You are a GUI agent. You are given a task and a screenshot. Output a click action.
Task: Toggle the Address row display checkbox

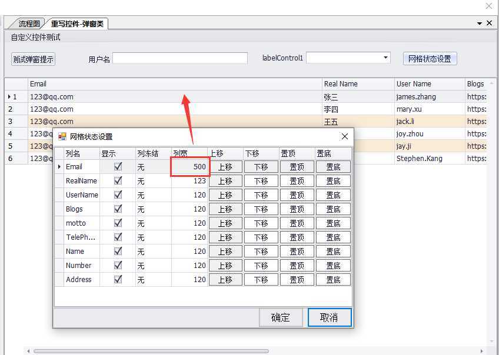[118, 279]
